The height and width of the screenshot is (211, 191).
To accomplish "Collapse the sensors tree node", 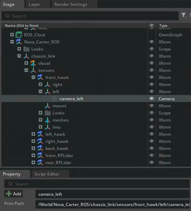I will tap(26, 71).
